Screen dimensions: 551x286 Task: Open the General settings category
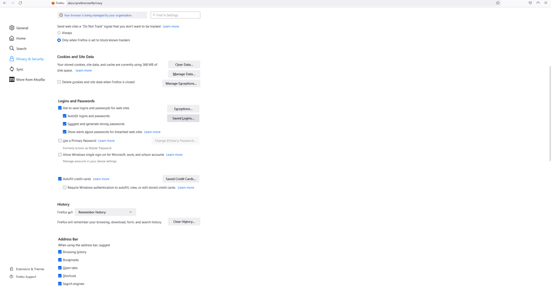22,28
